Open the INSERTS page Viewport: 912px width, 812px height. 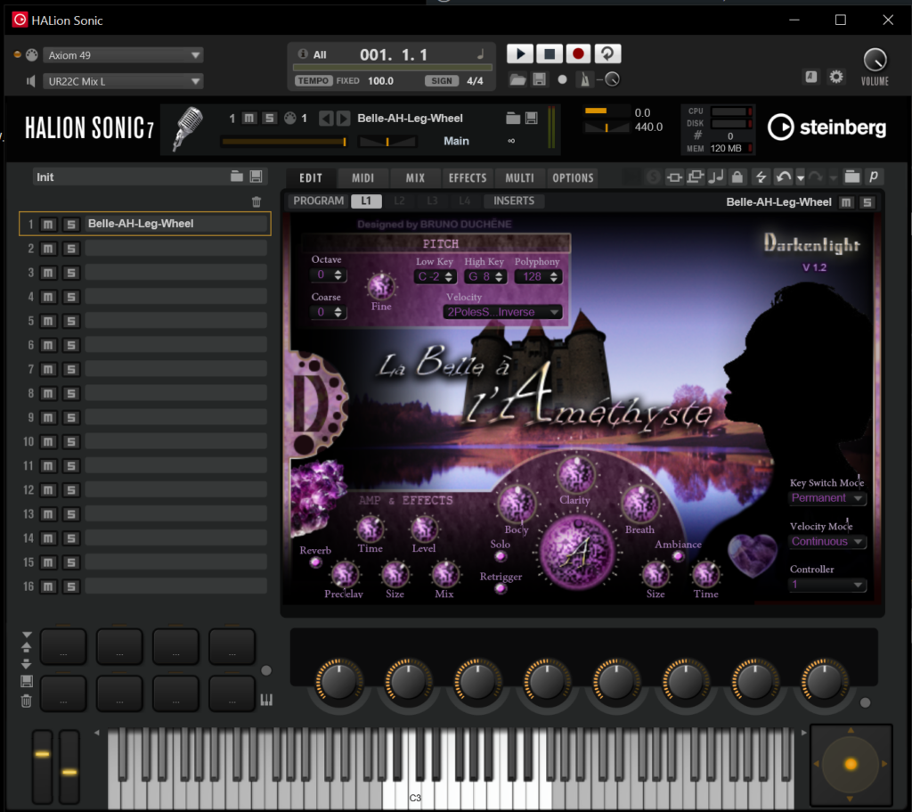[x=514, y=201]
